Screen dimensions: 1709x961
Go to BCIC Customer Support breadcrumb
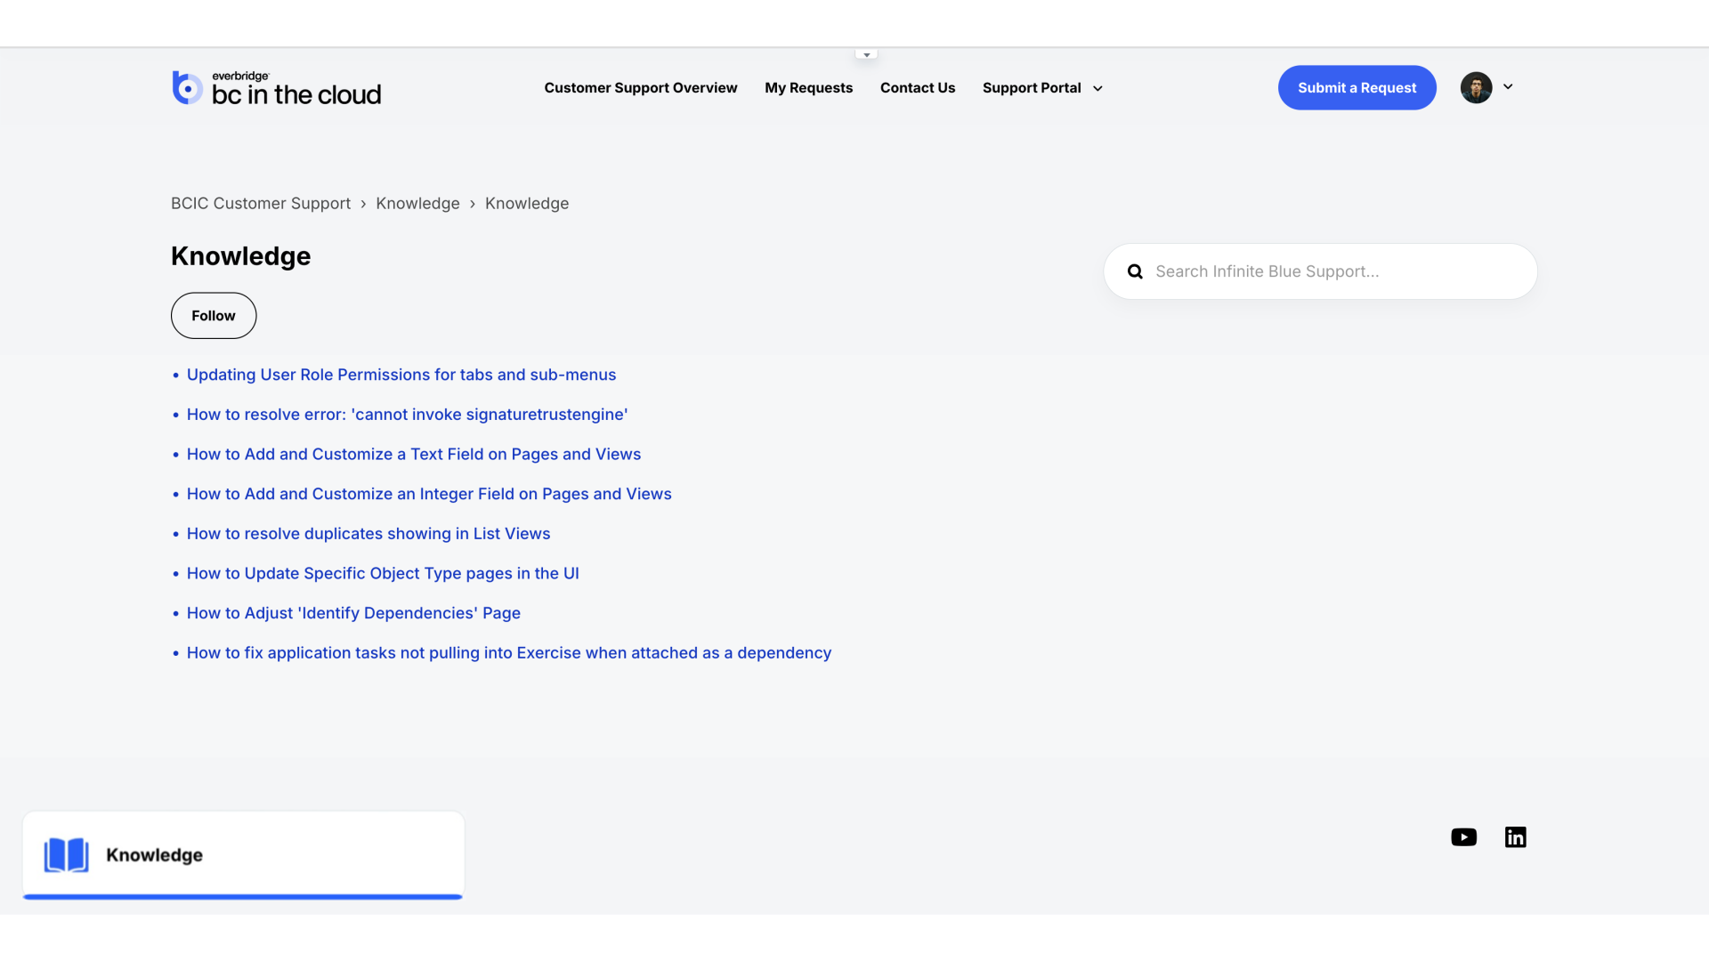(x=261, y=204)
